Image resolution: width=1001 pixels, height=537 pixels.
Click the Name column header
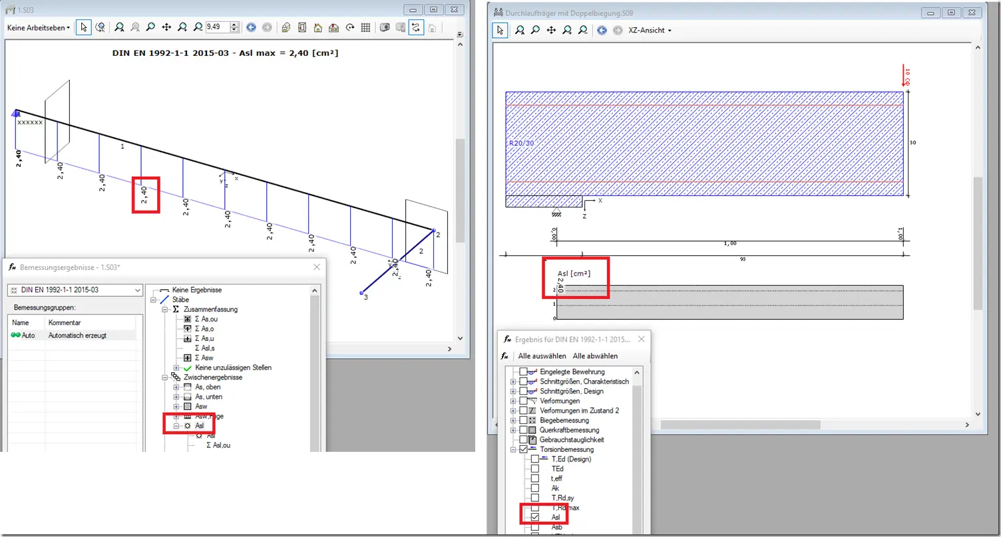point(27,322)
